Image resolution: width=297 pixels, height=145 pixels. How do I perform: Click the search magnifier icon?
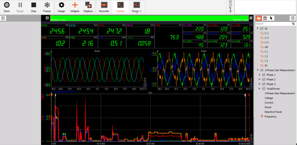click(294, 24)
